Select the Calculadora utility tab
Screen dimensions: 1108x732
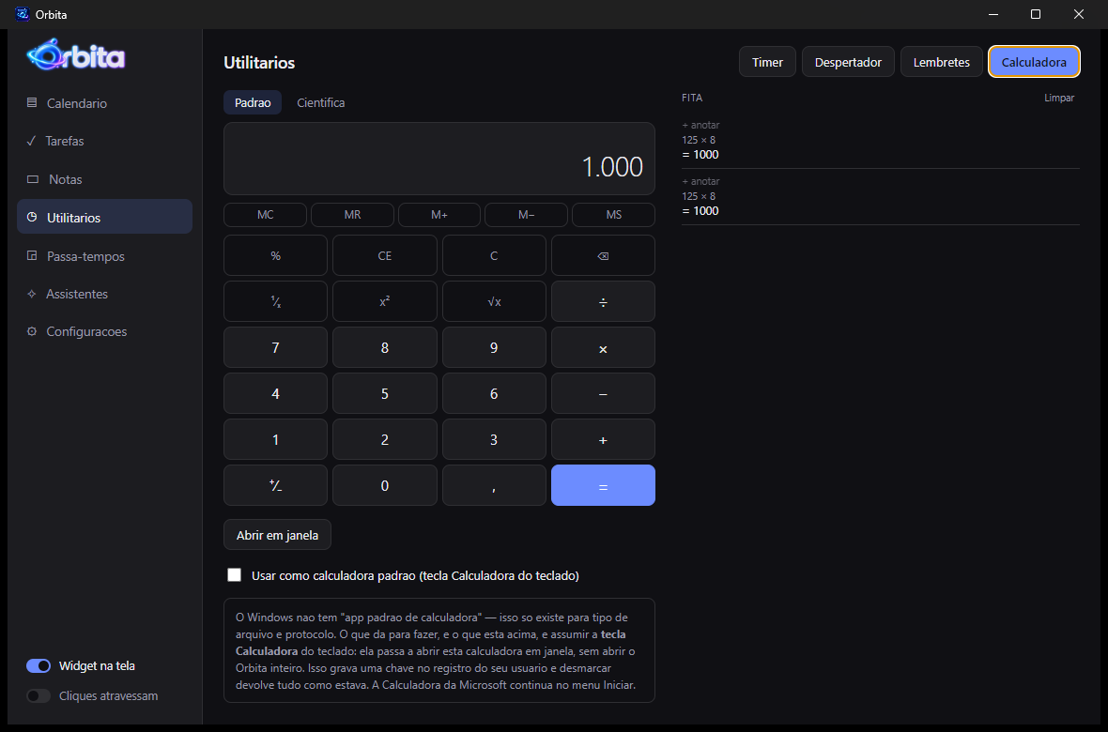tap(1034, 62)
